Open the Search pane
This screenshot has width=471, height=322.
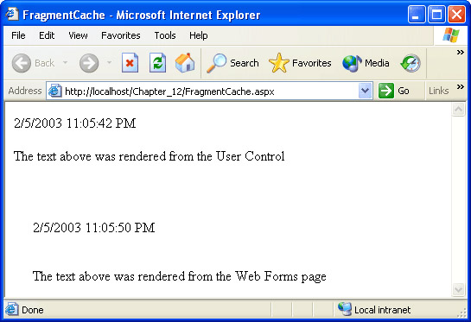click(232, 63)
